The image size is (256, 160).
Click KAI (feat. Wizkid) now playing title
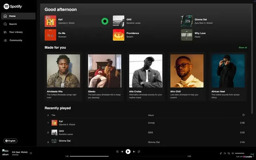[20, 152]
